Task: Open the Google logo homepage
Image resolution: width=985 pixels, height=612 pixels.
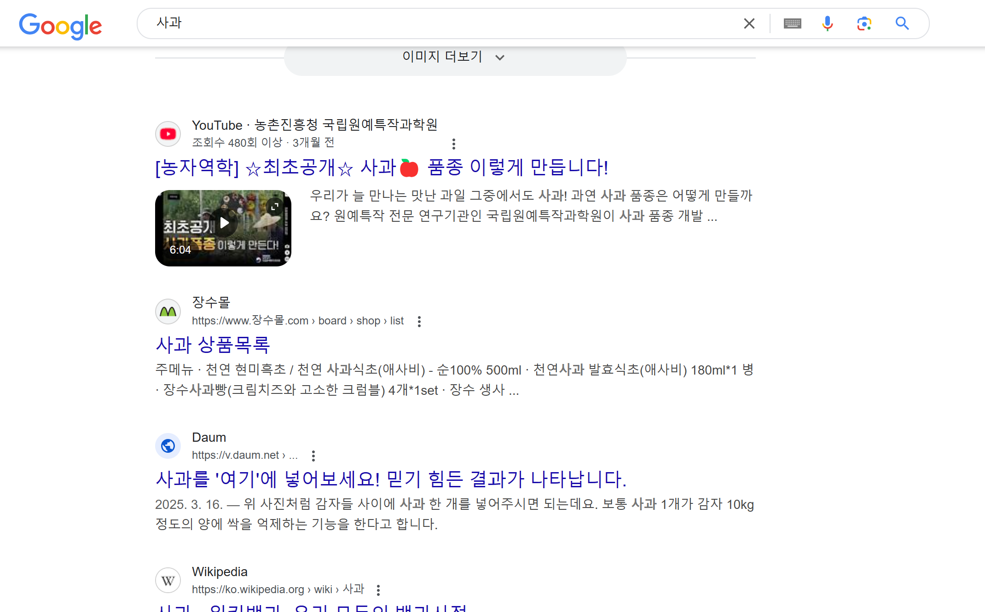Action: (60, 26)
